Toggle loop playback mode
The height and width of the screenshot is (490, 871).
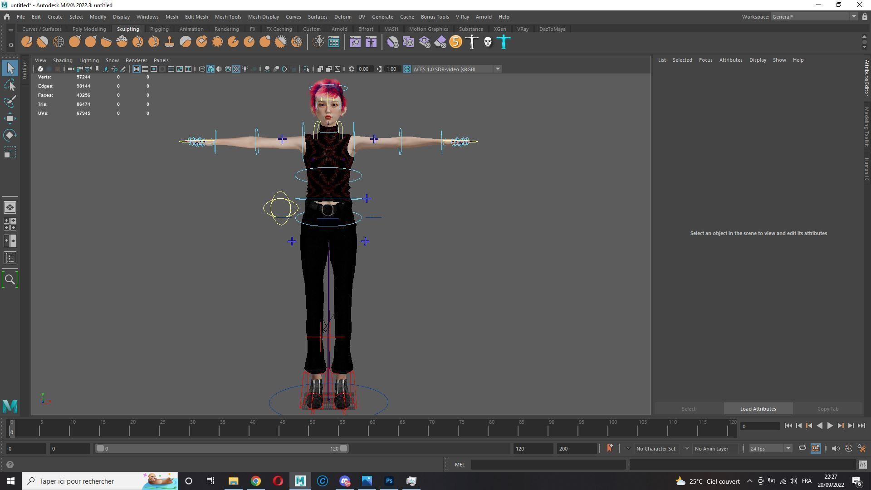tap(802, 448)
